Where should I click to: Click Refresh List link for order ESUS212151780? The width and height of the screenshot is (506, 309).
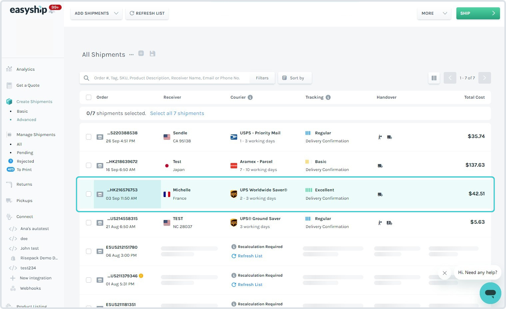point(247,256)
